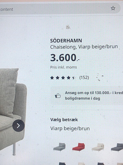This screenshot has width=123, height=165.
Task: Open the main sofa product photo
Action: [13, 112]
